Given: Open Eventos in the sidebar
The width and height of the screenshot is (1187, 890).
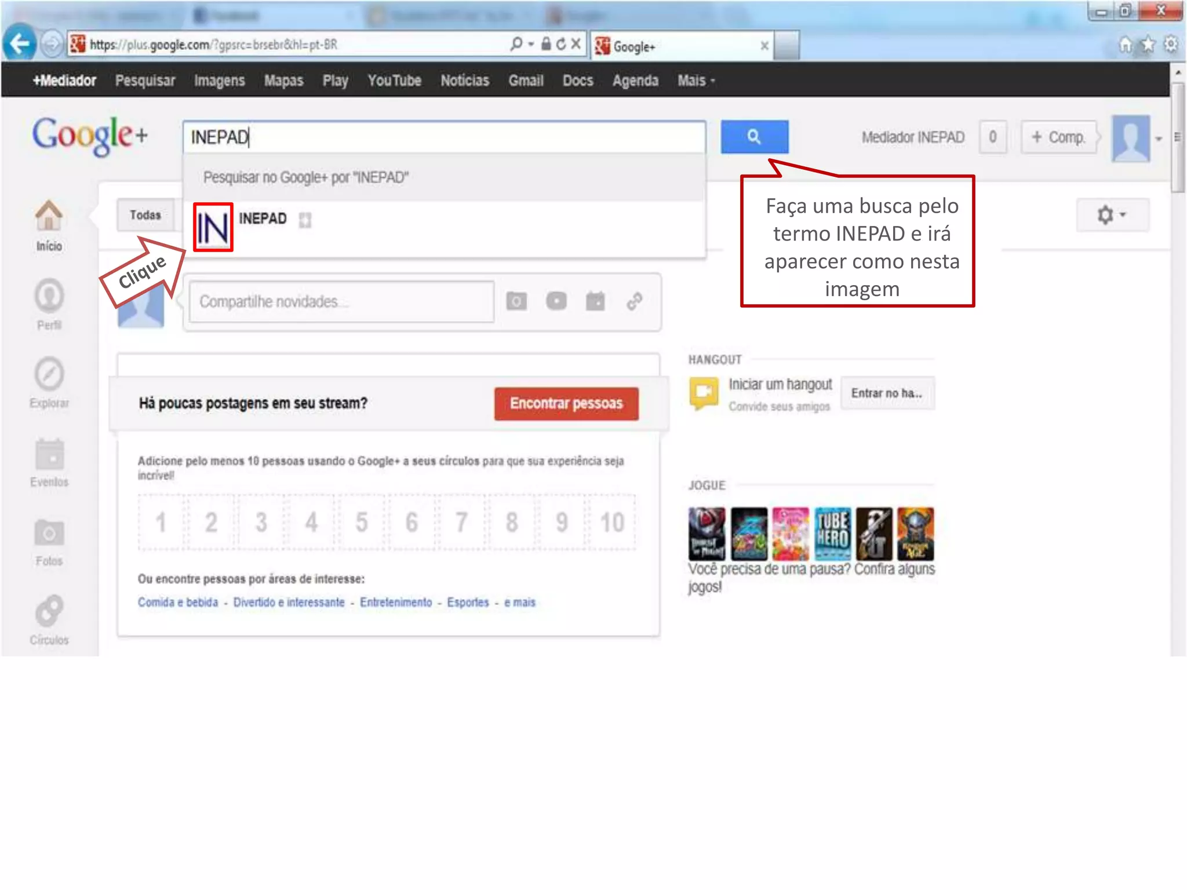Looking at the screenshot, I should click(49, 462).
